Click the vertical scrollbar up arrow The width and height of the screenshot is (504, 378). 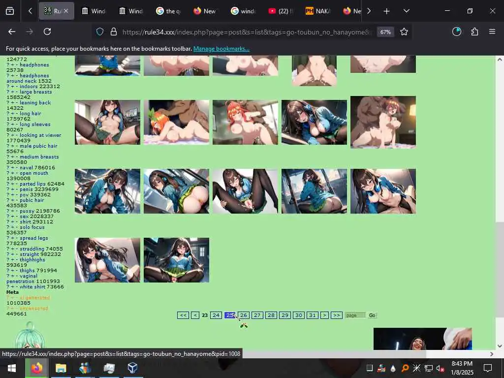tap(500, 60)
